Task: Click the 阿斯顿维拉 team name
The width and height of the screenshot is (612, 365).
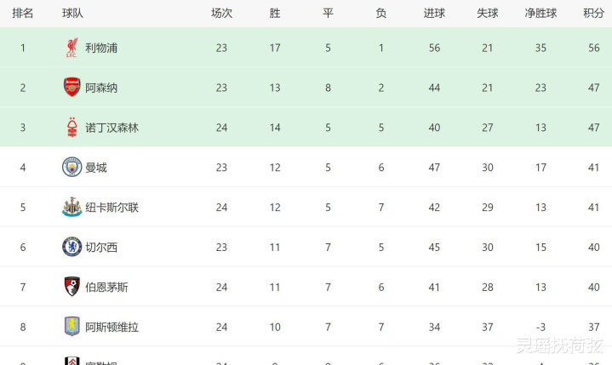Action: (112, 327)
